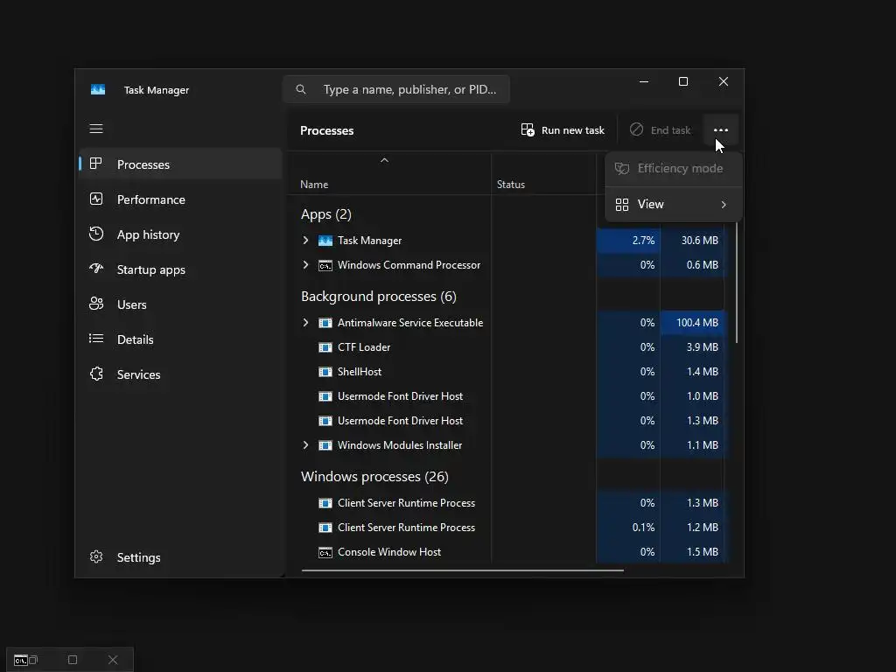Click the View grid icon

point(622,205)
